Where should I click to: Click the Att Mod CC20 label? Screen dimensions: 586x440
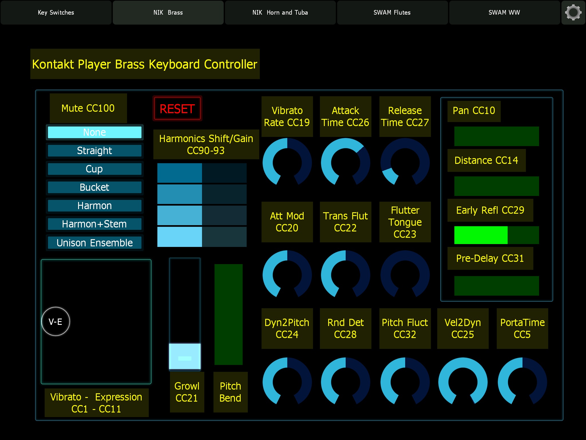click(x=287, y=222)
